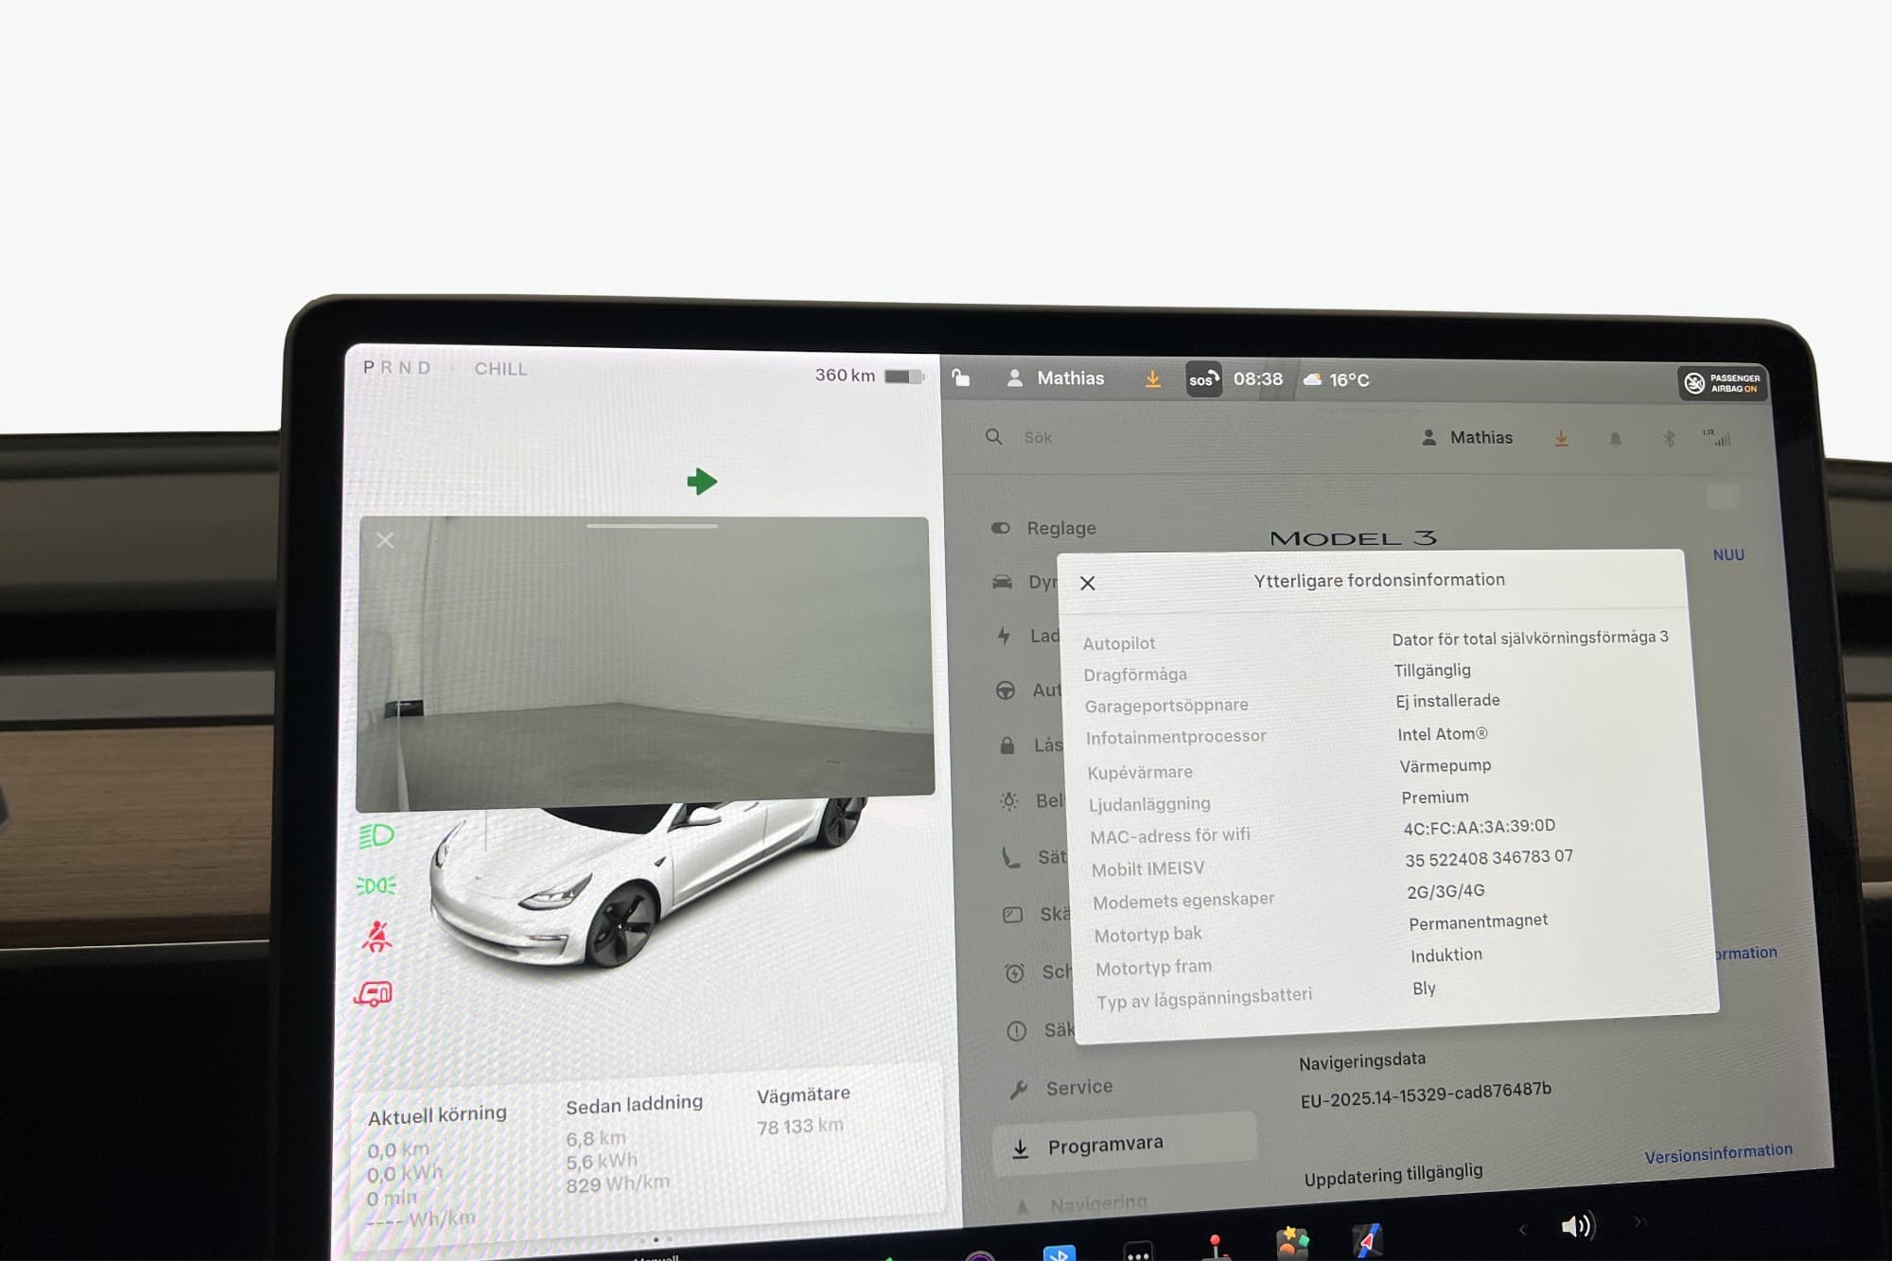Select the Programvara menu item
The image size is (1892, 1261).
(1104, 1145)
